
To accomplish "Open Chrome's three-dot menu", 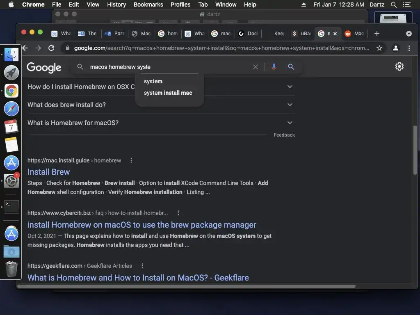I will coord(409,48).
